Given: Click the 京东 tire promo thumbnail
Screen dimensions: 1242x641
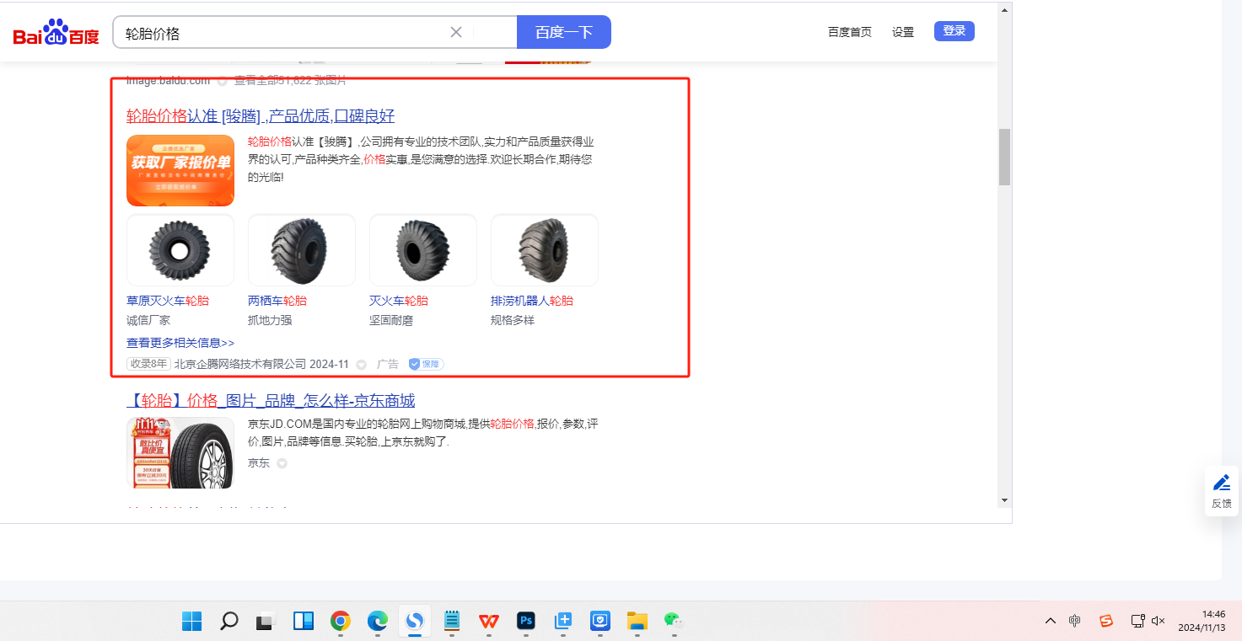Looking at the screenshot, I should coord(180,452).
